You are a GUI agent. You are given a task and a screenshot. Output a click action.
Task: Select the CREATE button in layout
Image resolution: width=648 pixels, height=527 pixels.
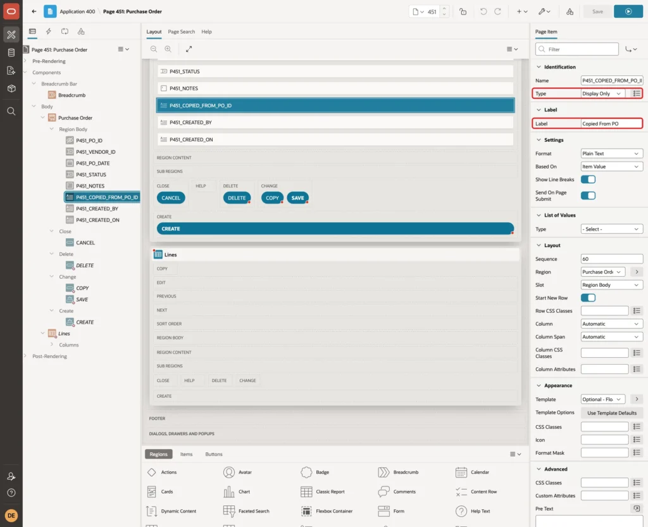335,229
